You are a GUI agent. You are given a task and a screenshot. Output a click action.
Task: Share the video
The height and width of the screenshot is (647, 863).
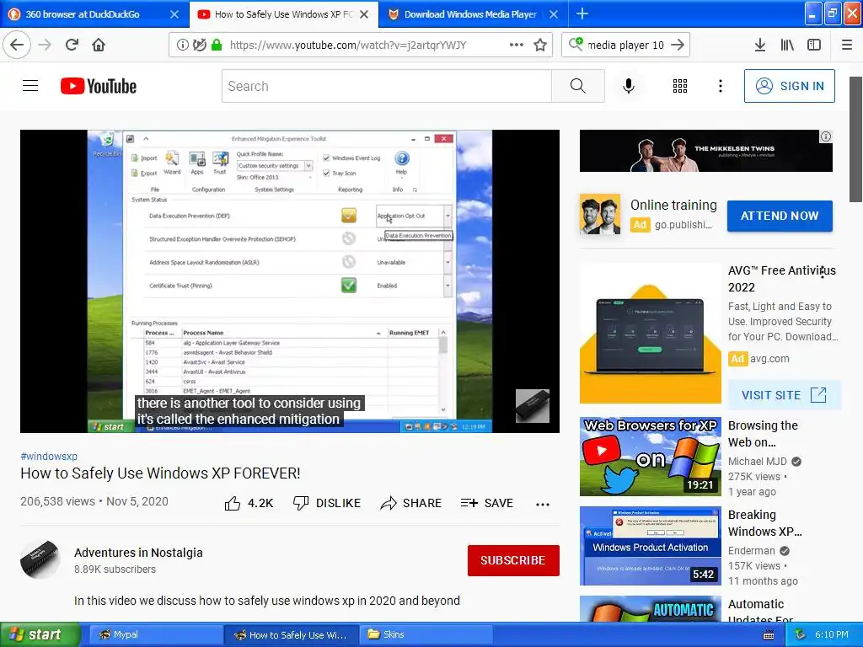coord(411,503)
